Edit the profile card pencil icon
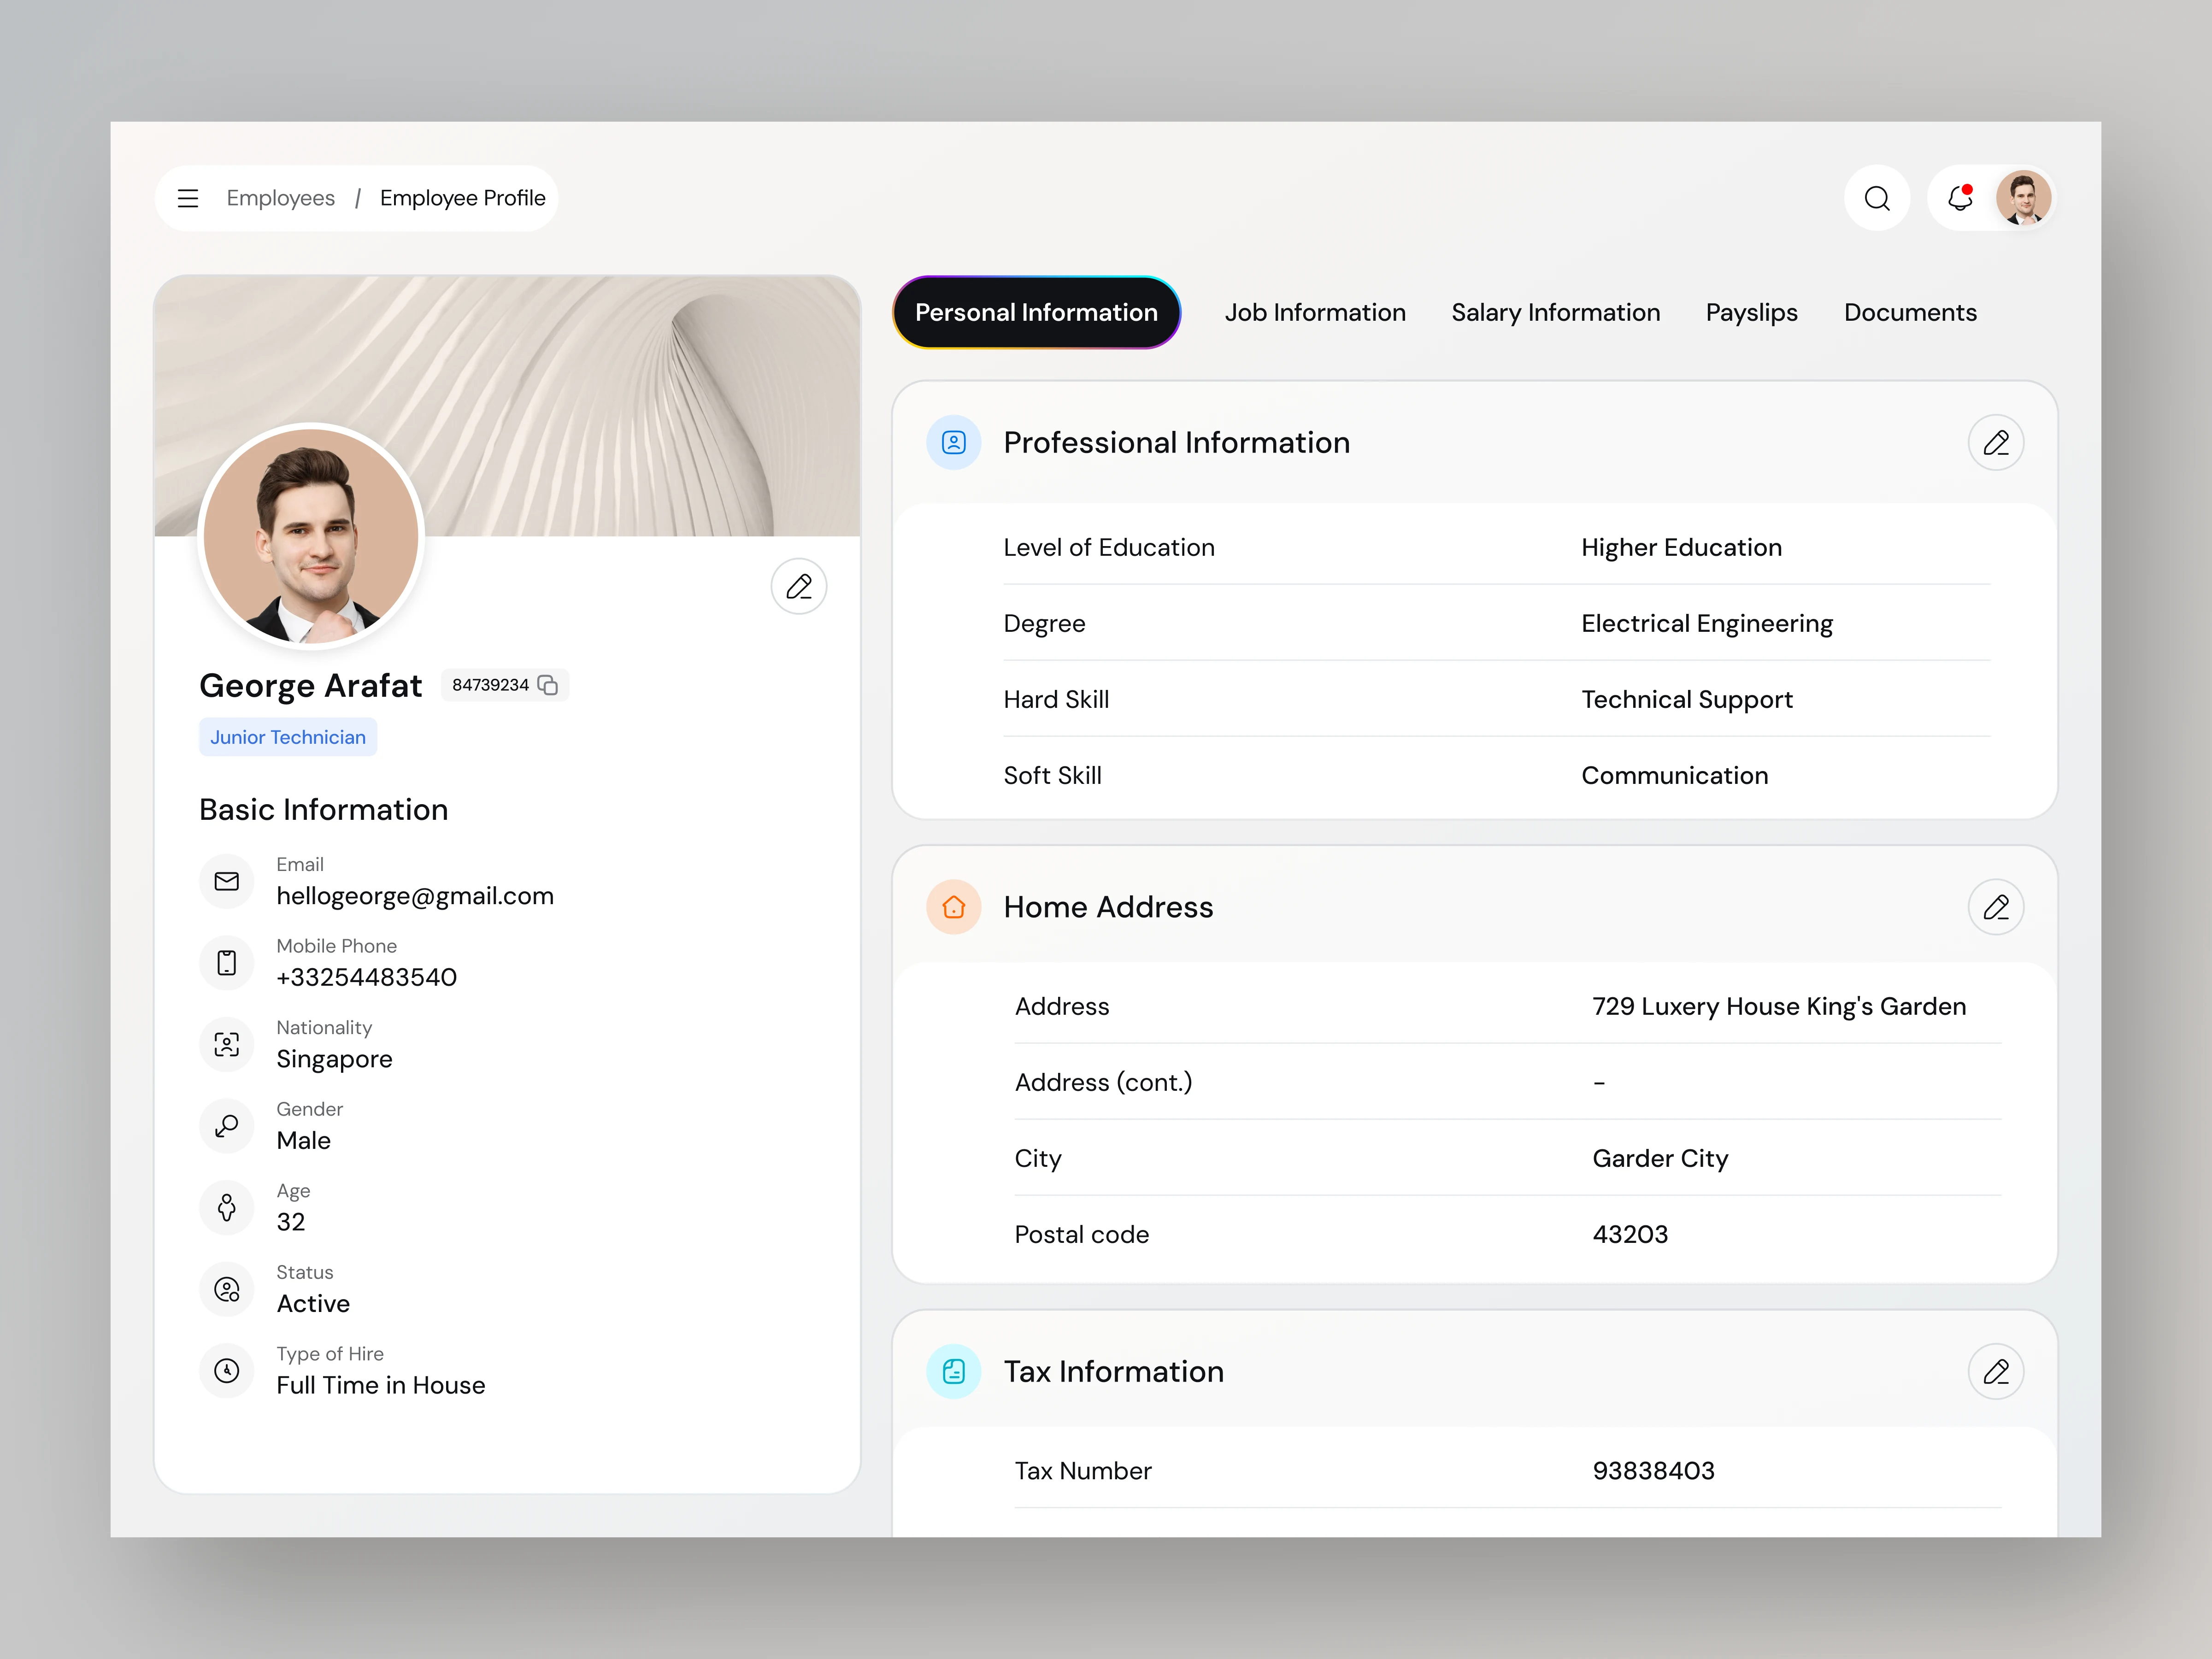The height and width of the screenshot is (1659, 2212). pos(798,586)
